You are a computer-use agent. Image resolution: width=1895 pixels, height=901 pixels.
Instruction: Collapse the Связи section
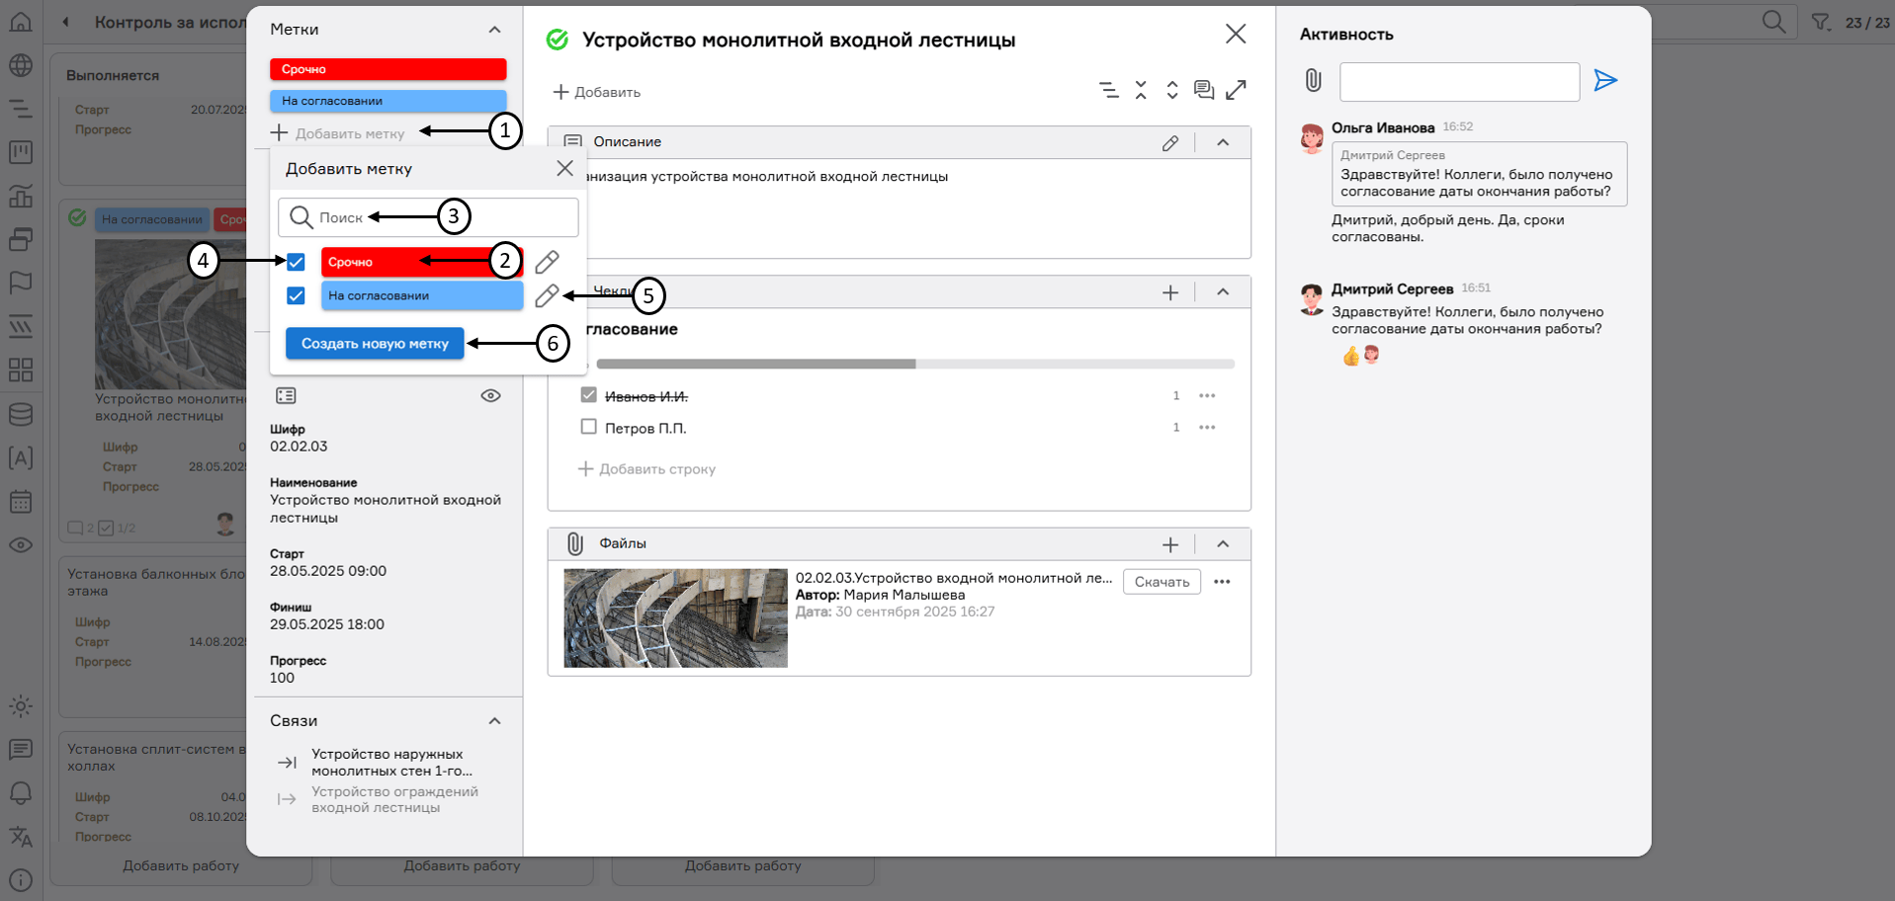(494, 721)
